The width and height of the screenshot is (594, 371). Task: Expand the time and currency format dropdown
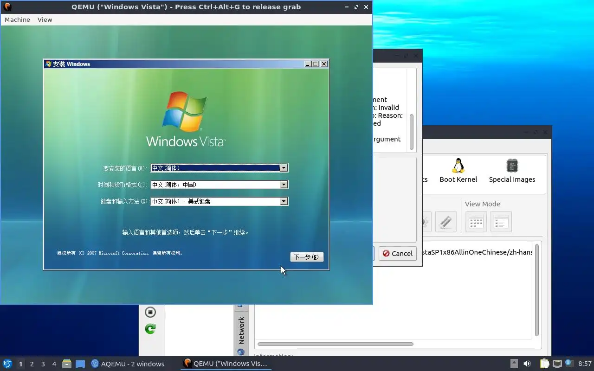(284, 185)
